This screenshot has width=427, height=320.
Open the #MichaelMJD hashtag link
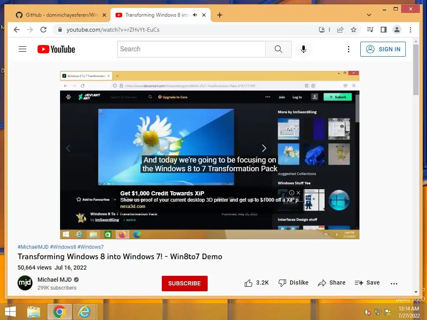pos(33,247)
